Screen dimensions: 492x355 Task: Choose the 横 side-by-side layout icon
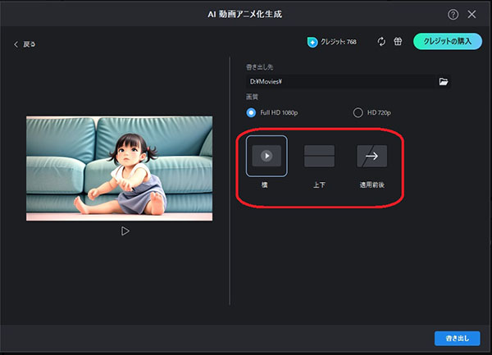pos(266,156)
